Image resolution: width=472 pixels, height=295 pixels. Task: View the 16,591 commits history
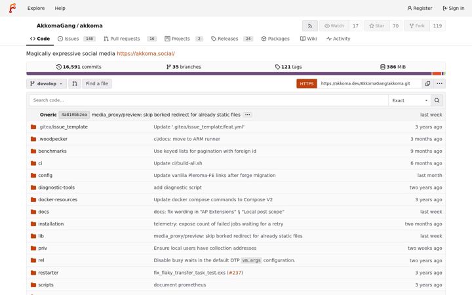[x=79, y=67]
